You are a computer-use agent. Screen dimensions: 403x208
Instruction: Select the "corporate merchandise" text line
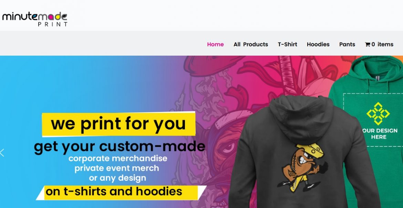tap(118, 158)
